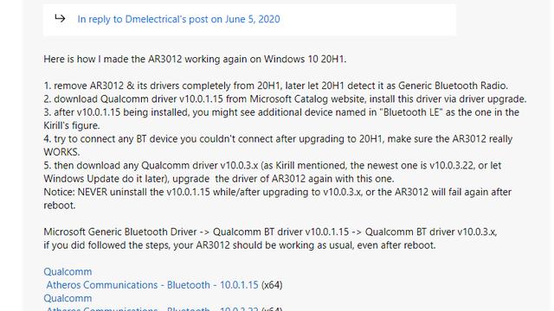Click the '(x64)' text after 10.0.1.15
The width and height of the screenshot is (554, 311).
[272, 285]
